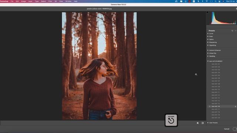This screenshot has width=237, height=133.
Task: Open the Edit menu
Action: pyautogui.click(x=17, y=1)
